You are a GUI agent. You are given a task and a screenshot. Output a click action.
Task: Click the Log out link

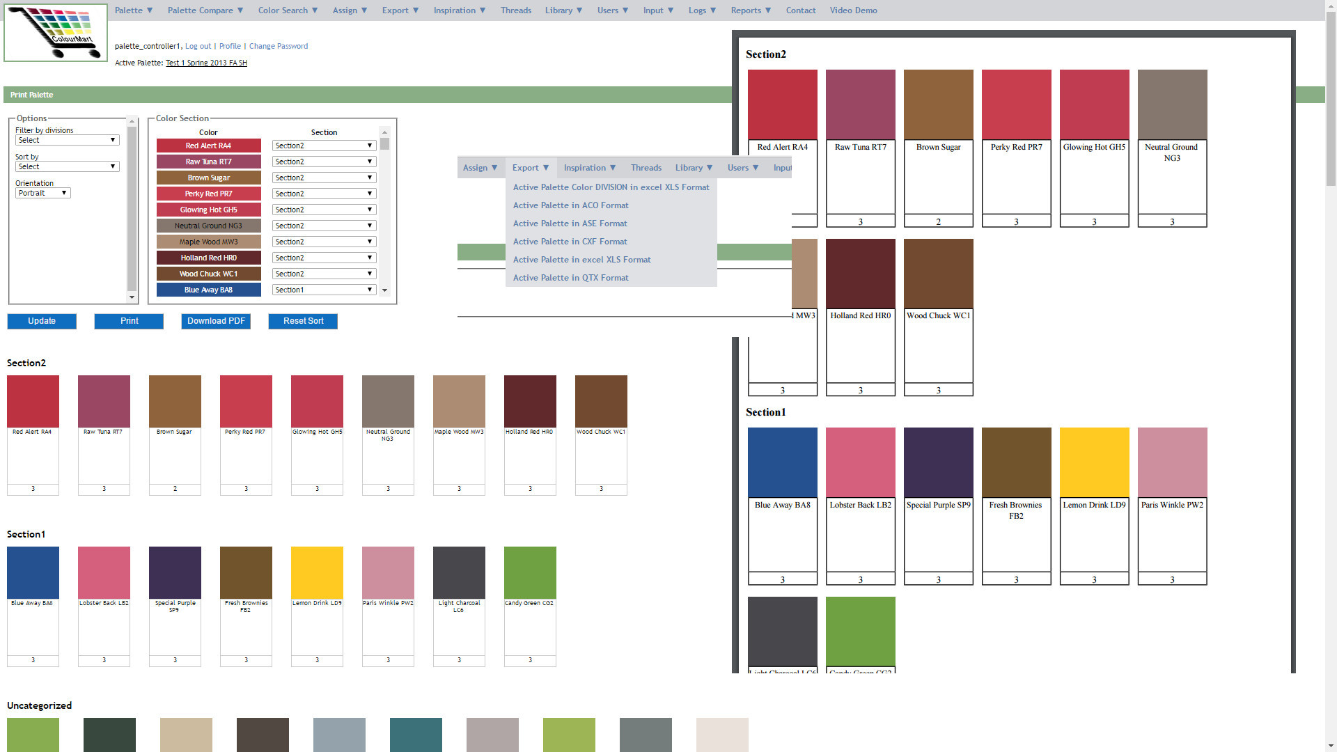pos(198,45)
